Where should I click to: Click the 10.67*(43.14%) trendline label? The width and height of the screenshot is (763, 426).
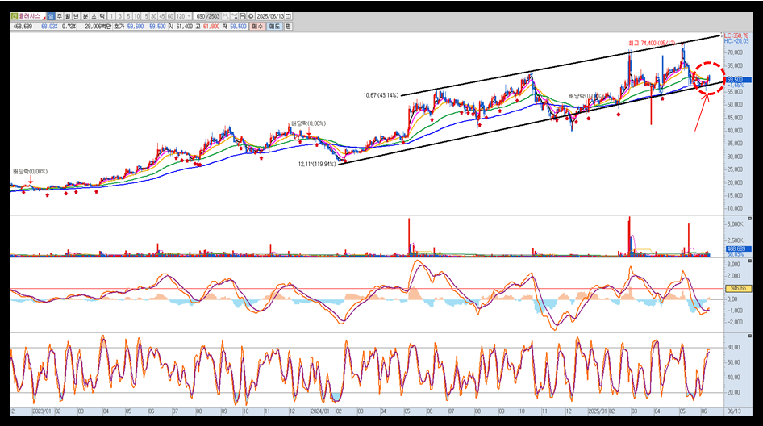[x=381, y=95]
